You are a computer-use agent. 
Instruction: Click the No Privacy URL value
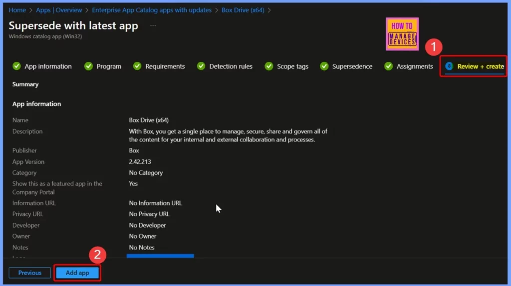point(149,214)
